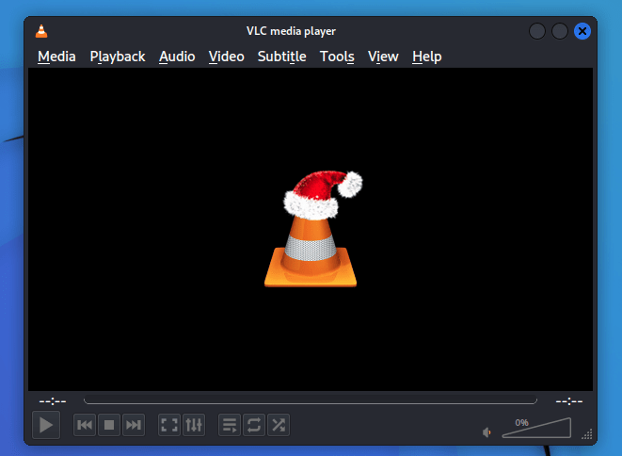The width and height of the screenshot is (622, 456).
Task: Open the View menu
Action: 383,57
